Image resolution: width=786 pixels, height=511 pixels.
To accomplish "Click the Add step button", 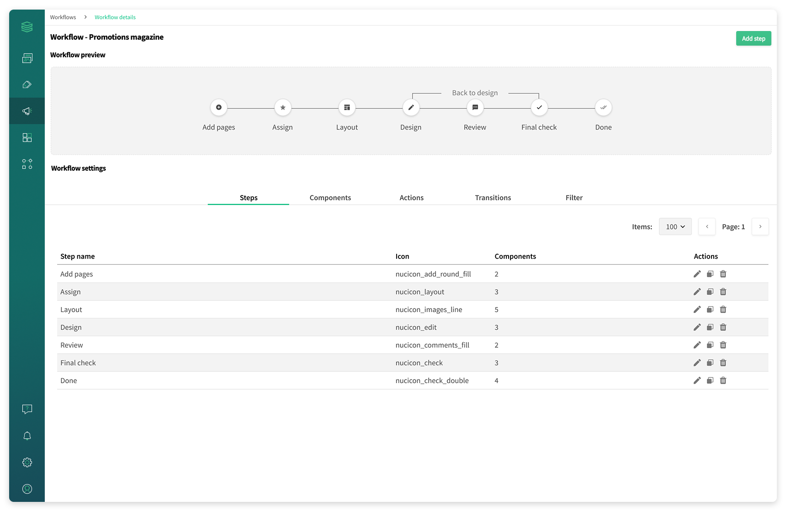I will (x=753, y=38).
